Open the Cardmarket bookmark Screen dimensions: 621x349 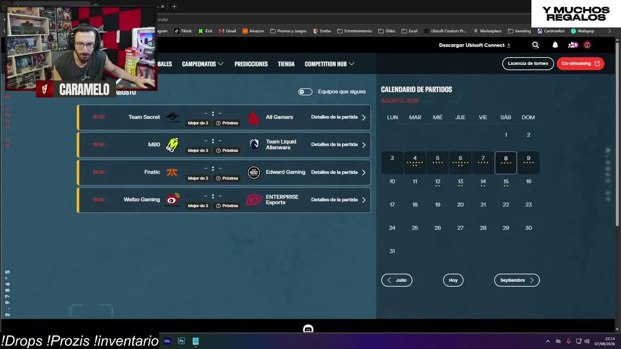(551, 31)
